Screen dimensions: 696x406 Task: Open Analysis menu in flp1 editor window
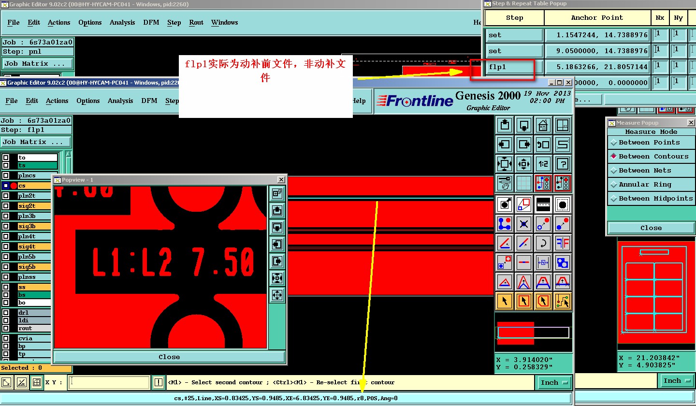120,101
